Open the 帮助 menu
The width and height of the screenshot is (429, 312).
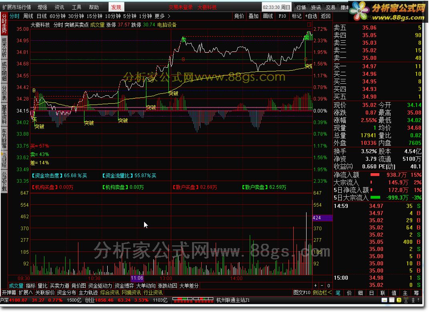94,7
